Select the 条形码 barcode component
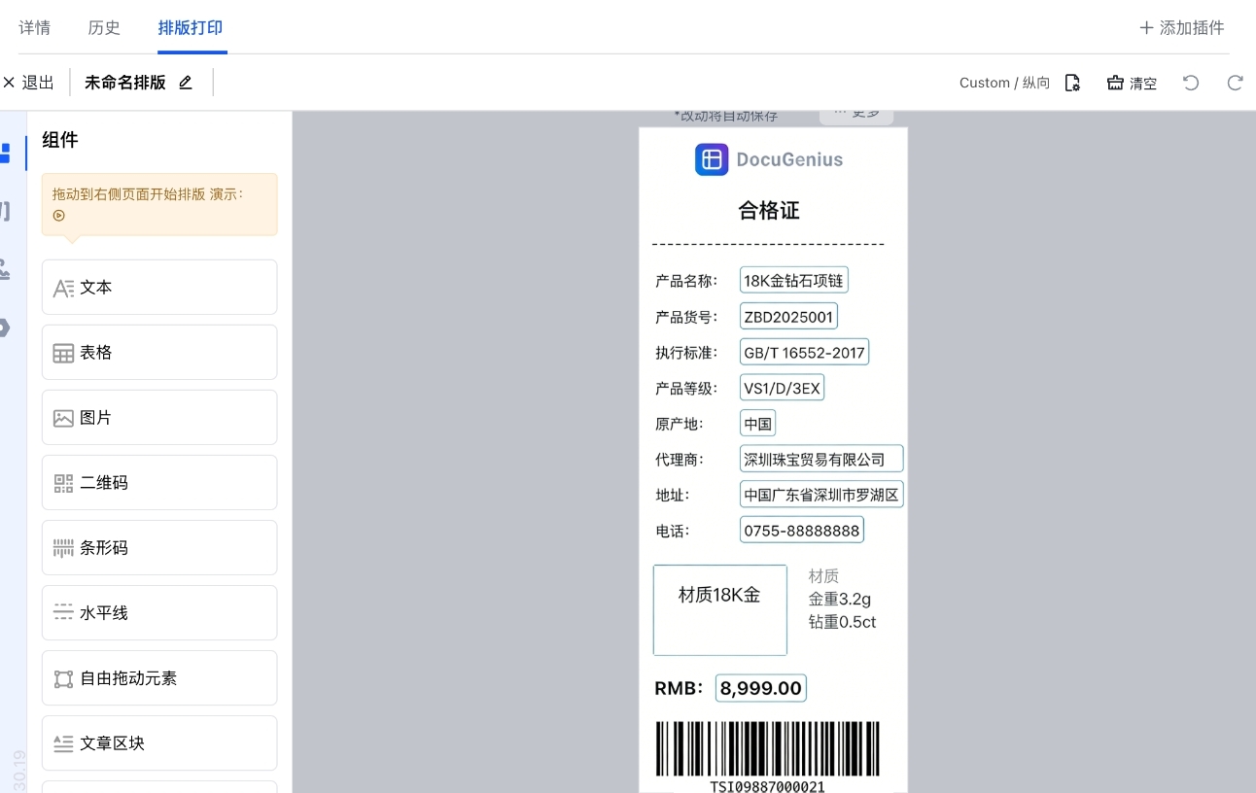 click(159, 548)
